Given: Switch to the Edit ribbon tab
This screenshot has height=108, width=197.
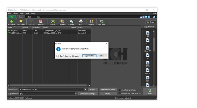Looking at the screenshot, I should click(29, 17).
